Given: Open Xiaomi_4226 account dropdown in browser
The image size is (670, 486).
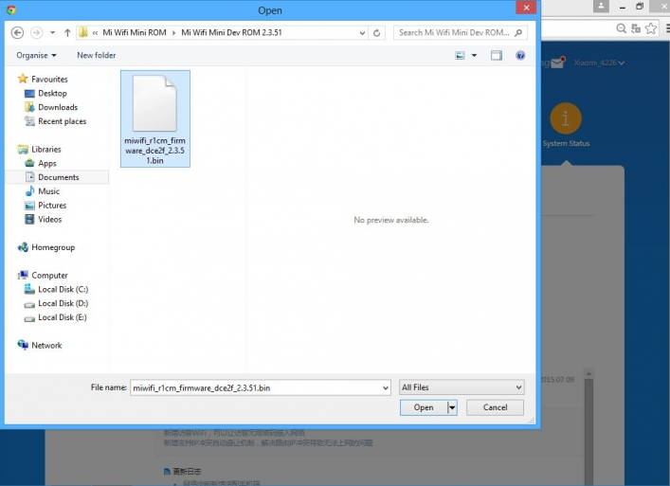Looking at the screenshot, I should [599, 63].
